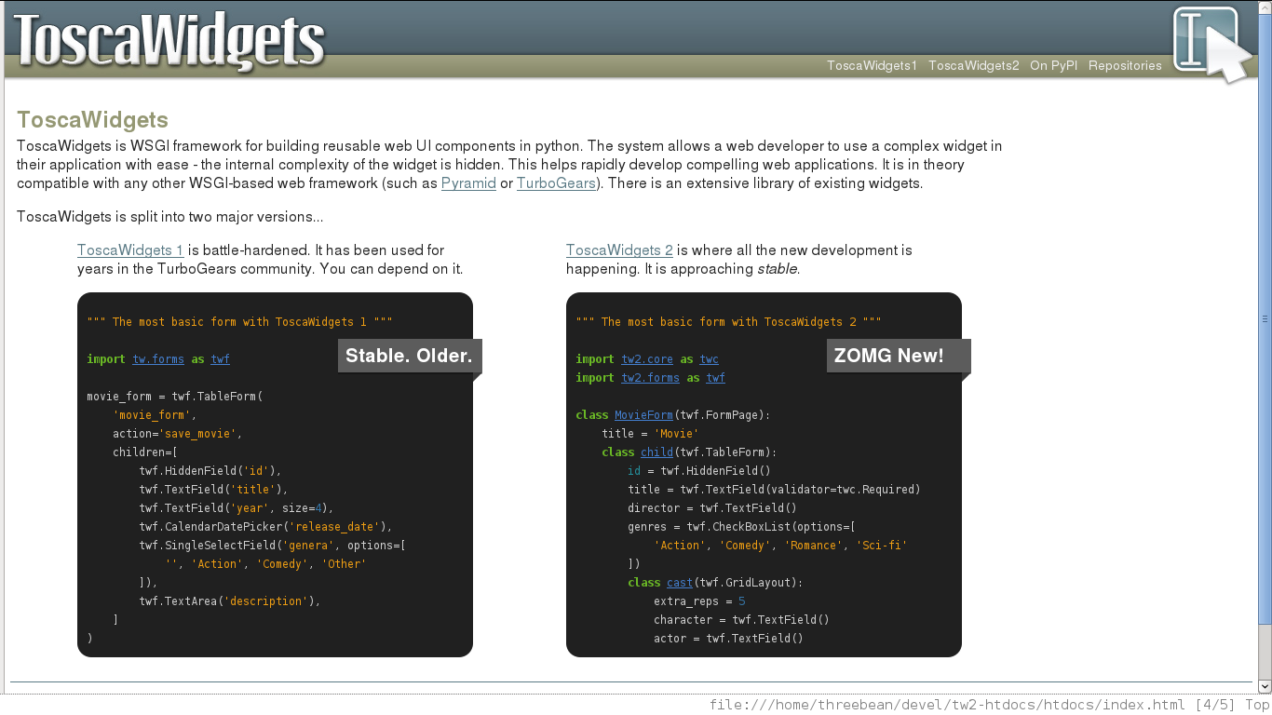
Task: Open the ToscaWidgets2 navigation item
Action: click(973, 65)
